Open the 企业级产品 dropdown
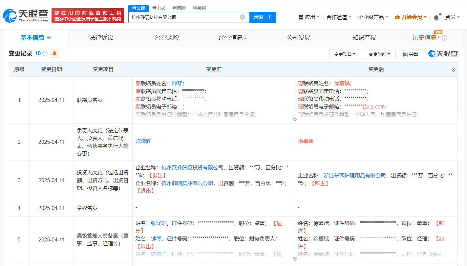The width and height of the screenshot is (467, 266). pyautogui.click(x=373, y=17)
